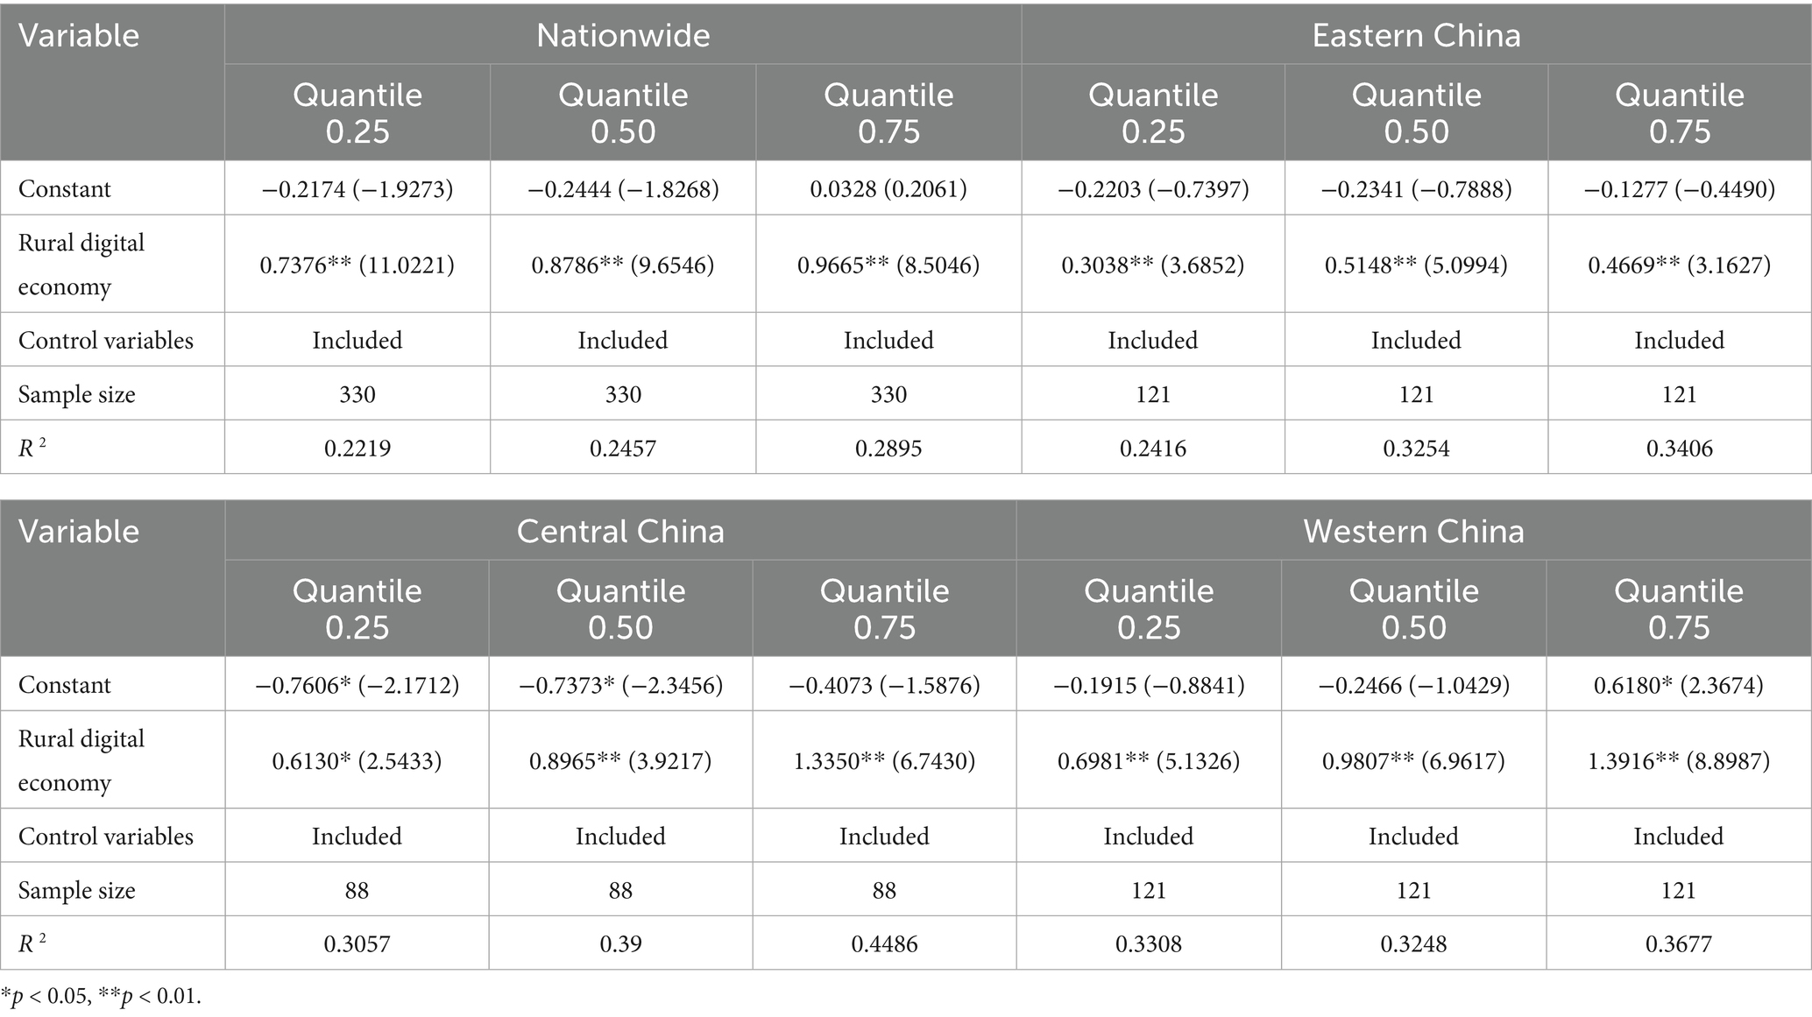Screen dimensions: 1812x1017
Task: Select the cell reading 0.9665** (8.5046)
Action: coord(888,265)
